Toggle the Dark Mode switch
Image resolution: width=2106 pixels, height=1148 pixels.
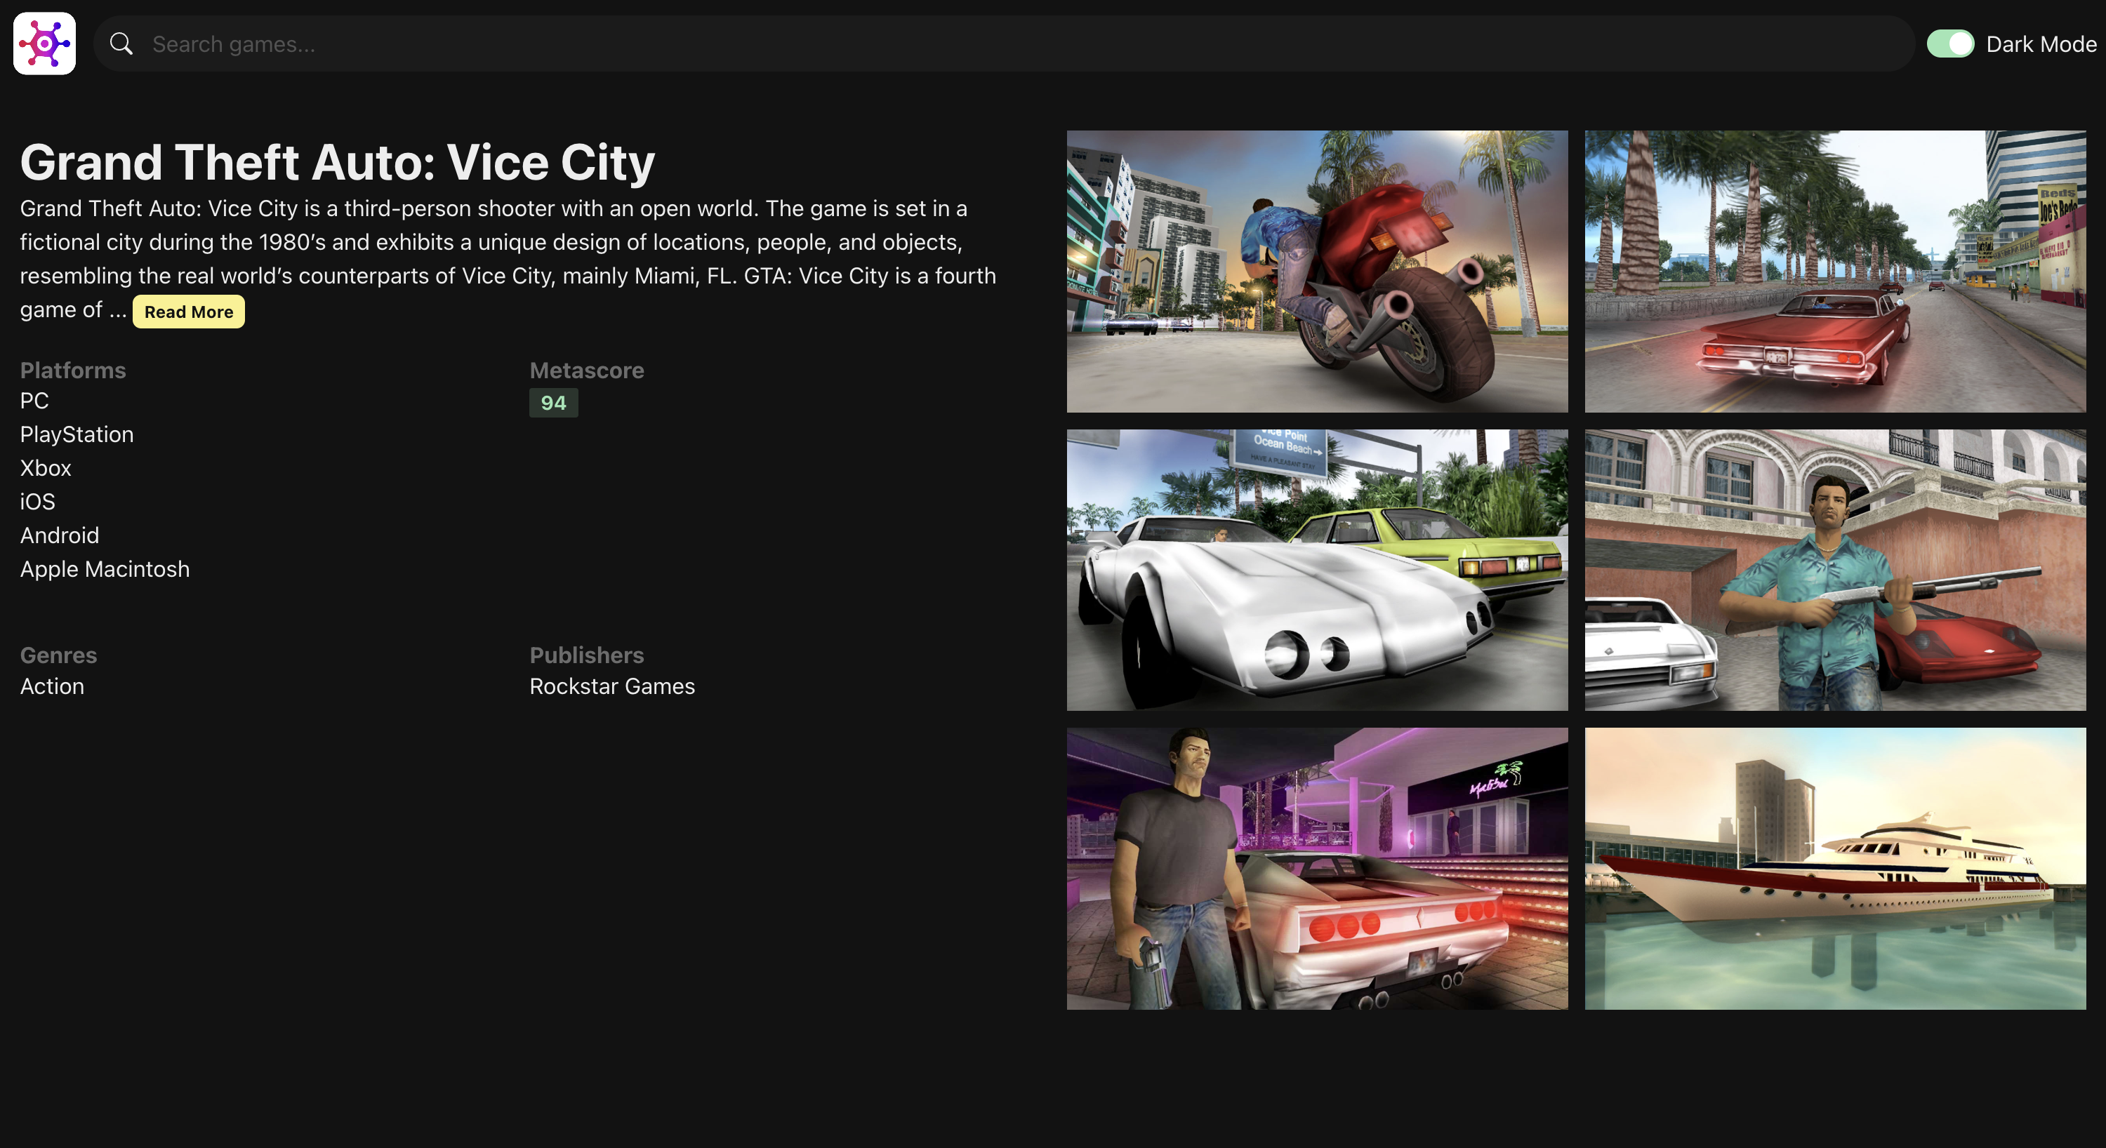[1951, 44]
